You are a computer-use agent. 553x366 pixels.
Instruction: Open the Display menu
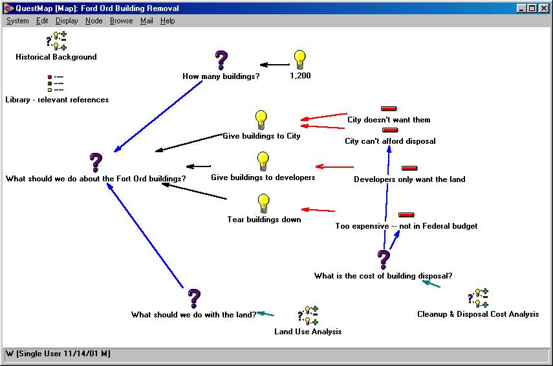[67, 21]
